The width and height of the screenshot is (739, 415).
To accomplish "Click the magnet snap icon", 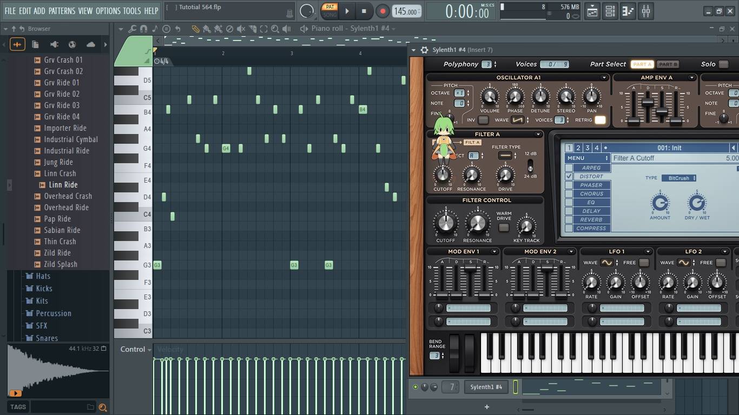I will (x=143, y=29).
